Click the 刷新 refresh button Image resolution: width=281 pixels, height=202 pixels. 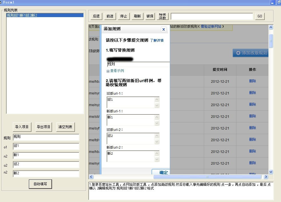pyautogui.click(x=137, y=16)
